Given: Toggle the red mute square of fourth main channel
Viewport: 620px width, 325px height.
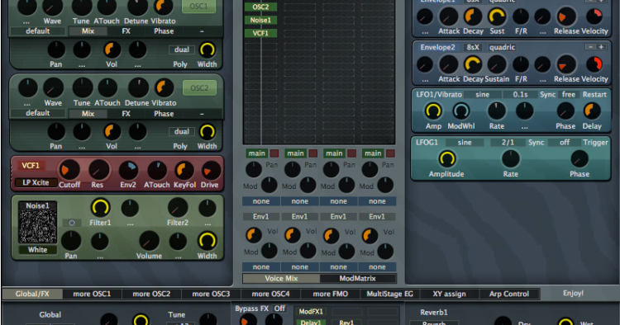Looking at the screenshot, I should click(390, 153).
